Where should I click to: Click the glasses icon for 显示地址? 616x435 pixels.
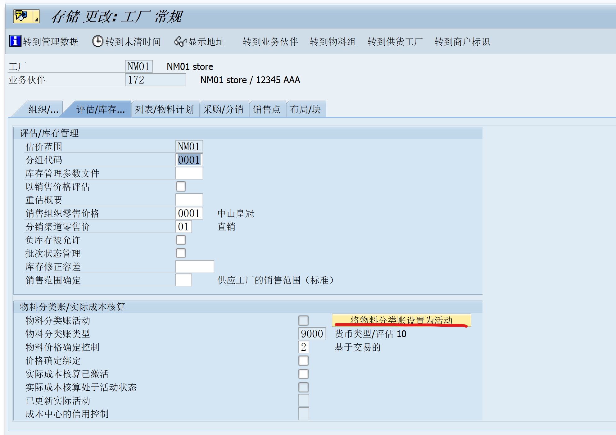click(x=180, y=42)
